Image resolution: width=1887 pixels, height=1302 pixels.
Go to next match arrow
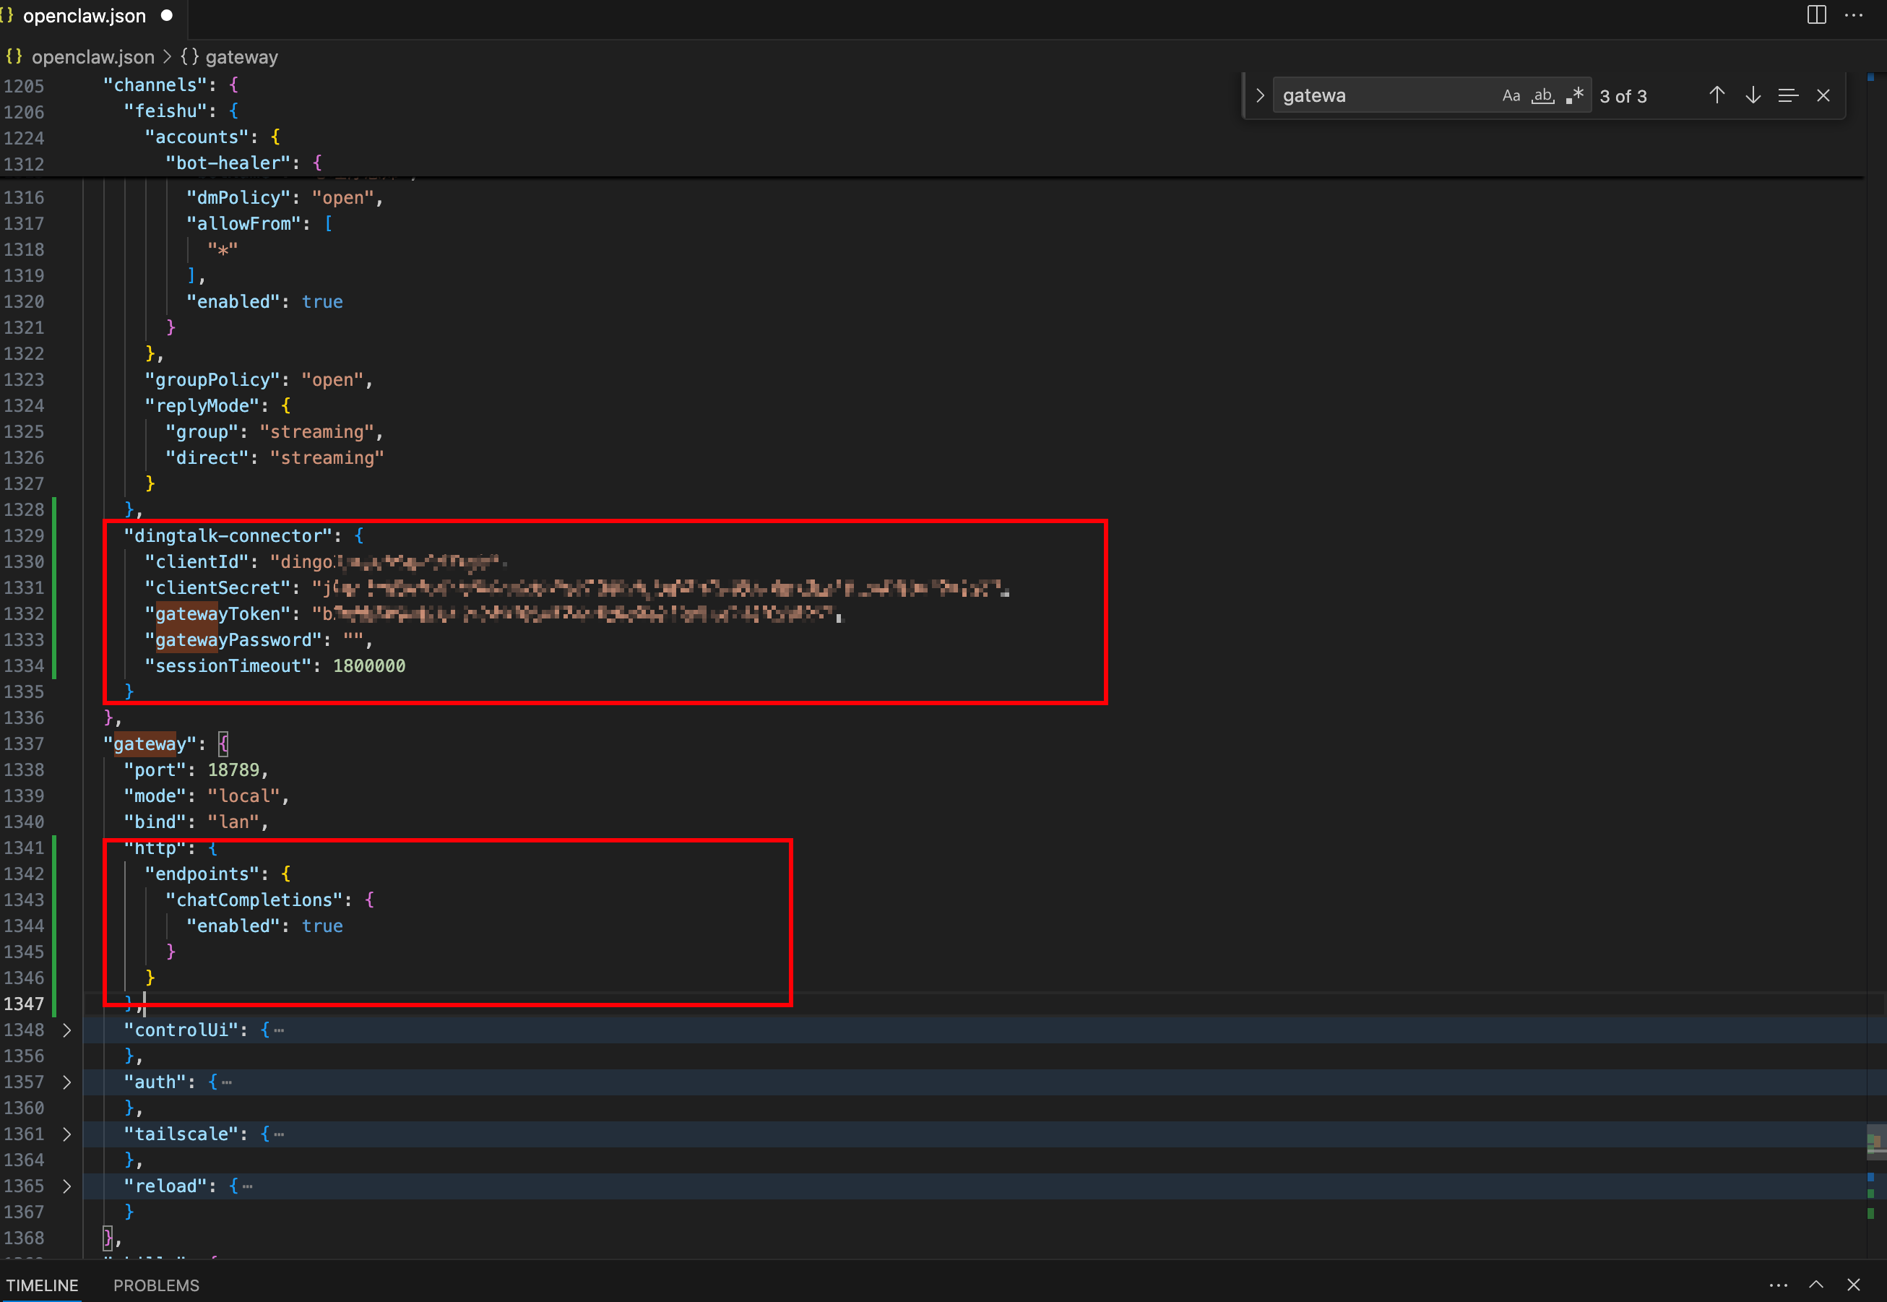click(x=1753, y=95)
